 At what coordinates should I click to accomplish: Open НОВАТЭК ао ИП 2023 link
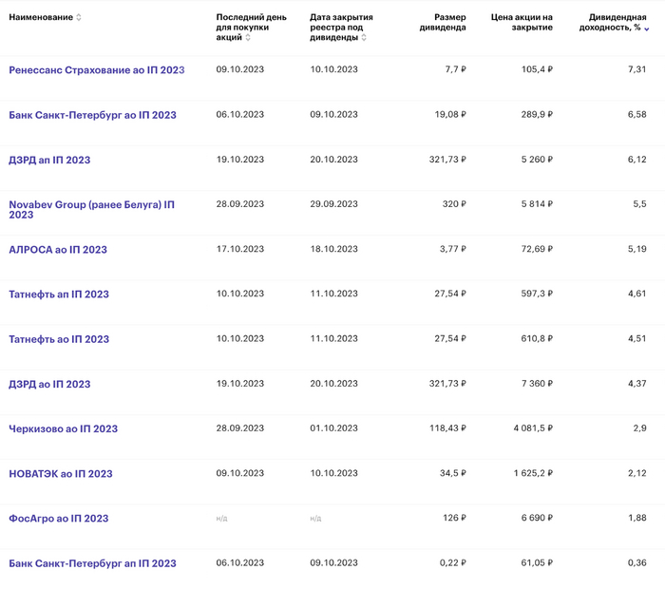coord(60,474)
